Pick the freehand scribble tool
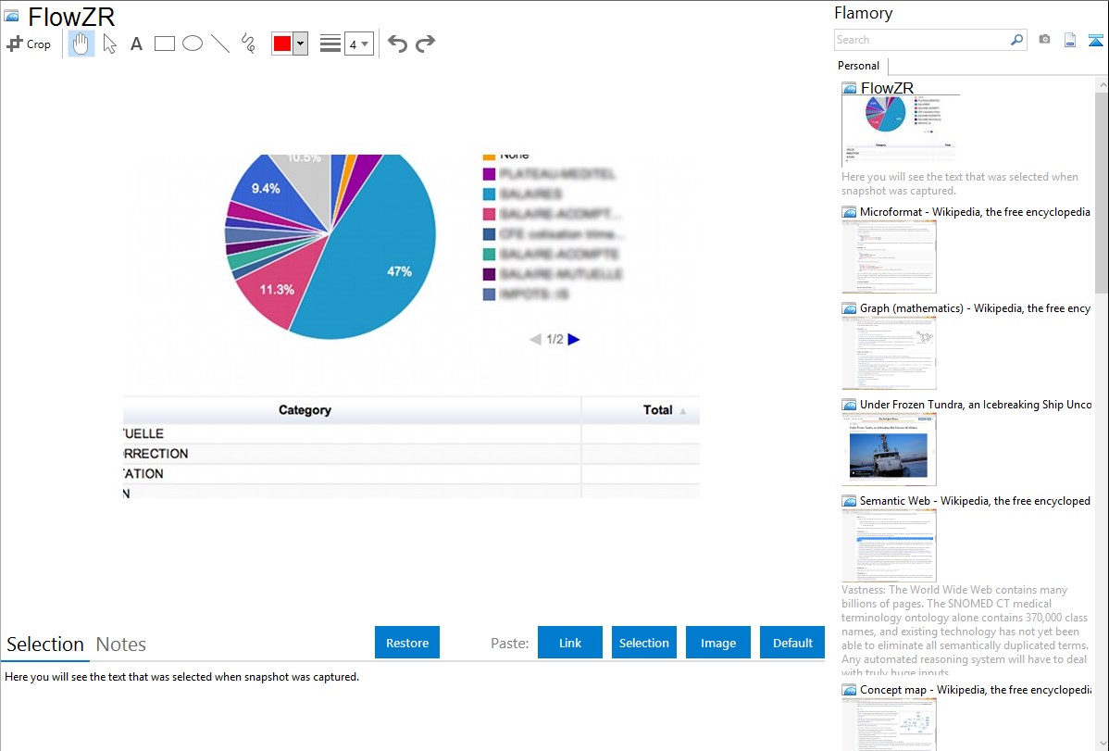The image size is (1109, 751). [x=248, y=44]
